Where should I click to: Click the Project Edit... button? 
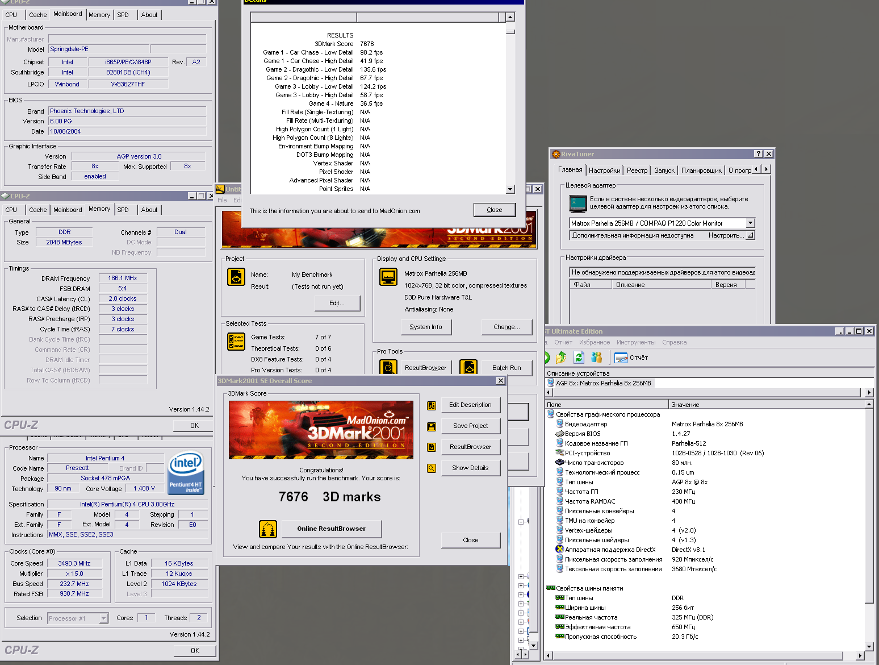(x=337, y=304)
